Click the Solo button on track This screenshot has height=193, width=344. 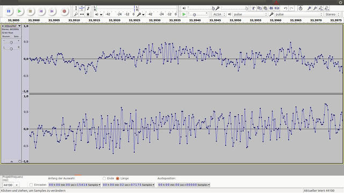16,36
